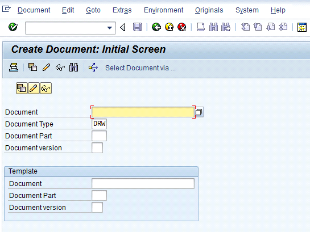This screenshot has height=232, width=310.
Task: Click the Find Next binoculars icon
Action: point(226,27)
